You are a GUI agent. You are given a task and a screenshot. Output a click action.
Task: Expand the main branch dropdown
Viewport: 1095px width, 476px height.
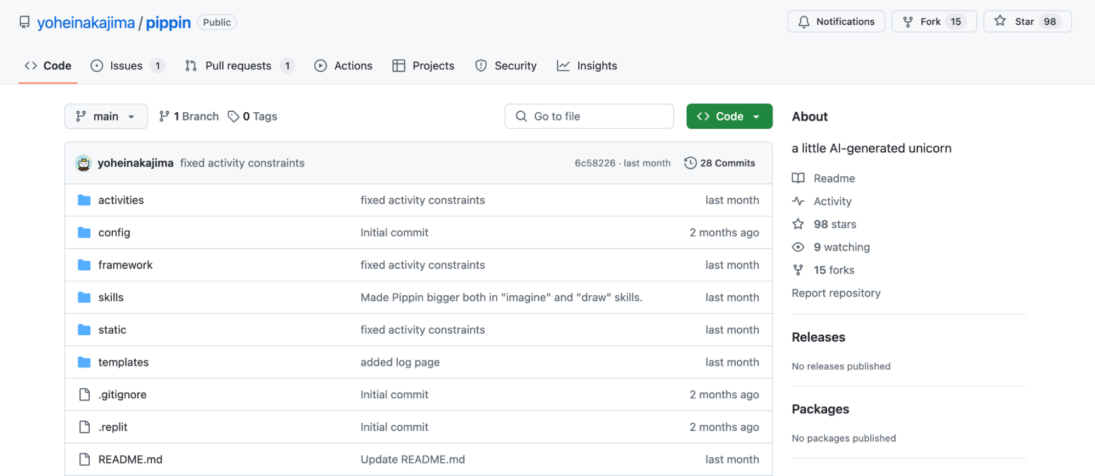pos(106,117)
